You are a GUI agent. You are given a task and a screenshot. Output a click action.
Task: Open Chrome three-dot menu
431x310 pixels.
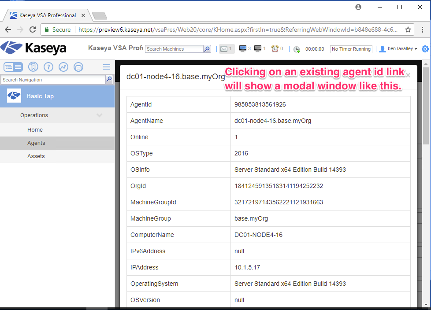(x=423, y=30)
